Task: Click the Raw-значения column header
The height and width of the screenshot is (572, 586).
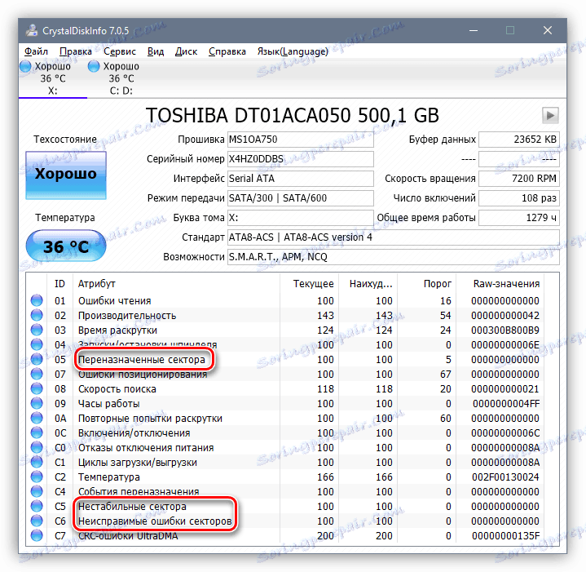Action: [506, 283]
